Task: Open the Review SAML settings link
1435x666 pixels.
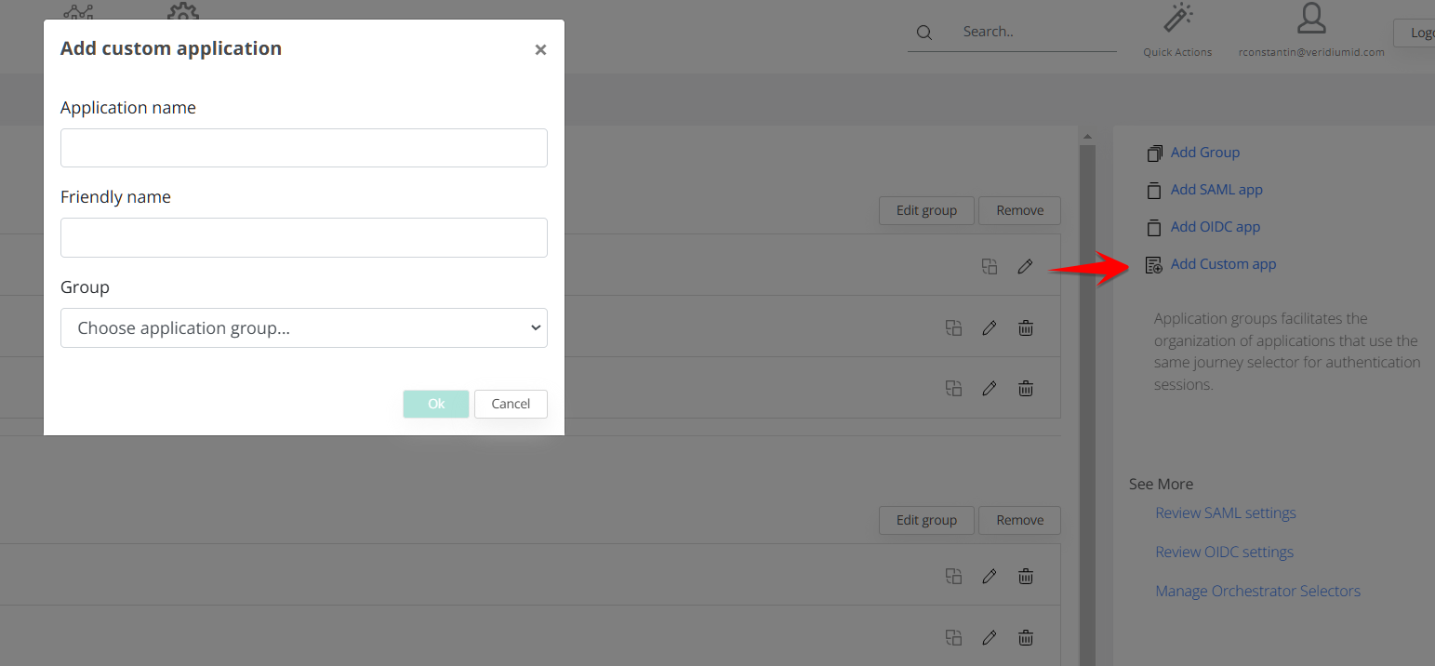Action: click(1225, 513)
